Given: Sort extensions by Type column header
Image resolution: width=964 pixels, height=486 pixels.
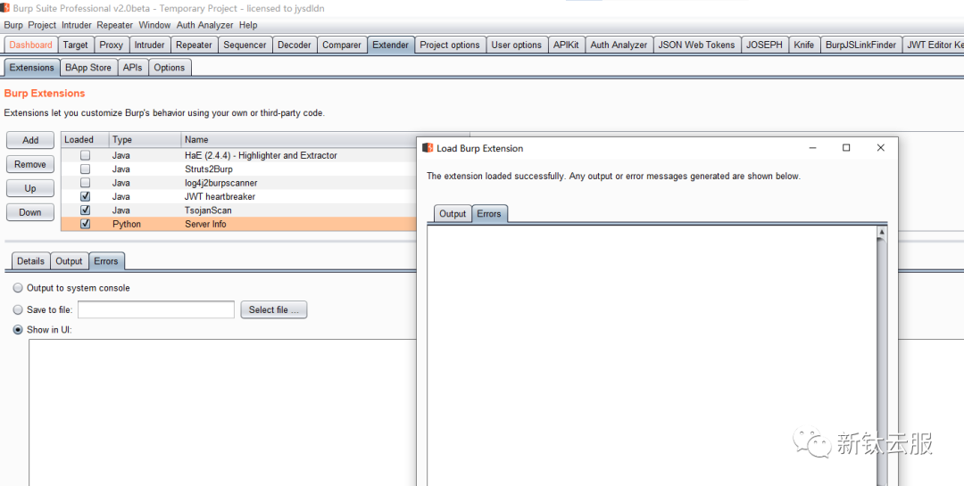Looking at the screenshot, I should tap(145, 139).
